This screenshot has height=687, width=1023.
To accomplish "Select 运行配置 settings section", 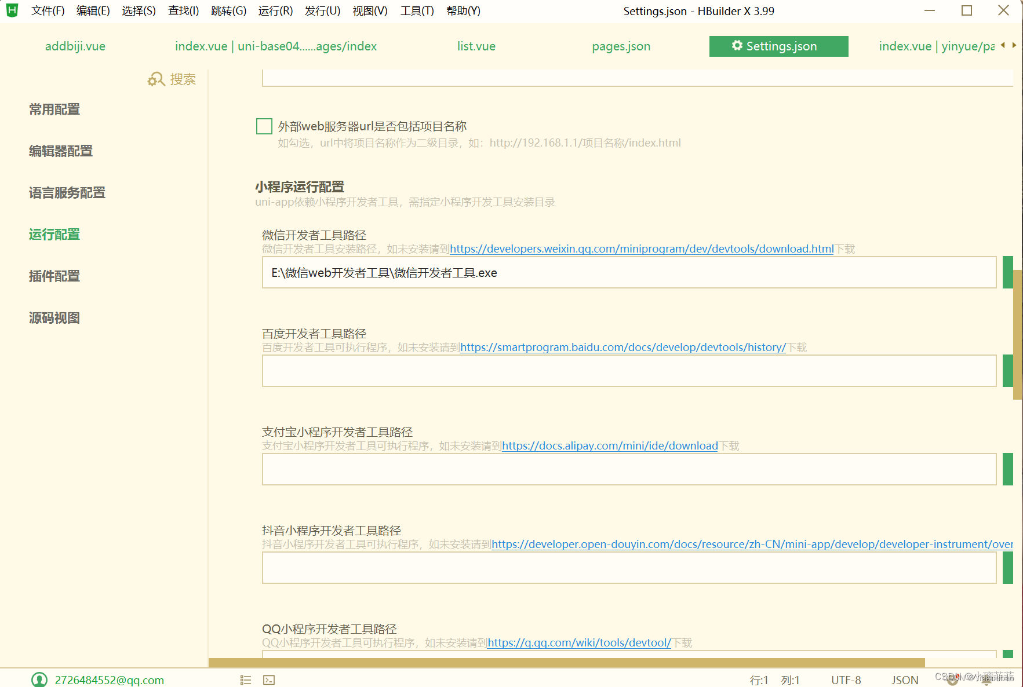I will point(54,235).
